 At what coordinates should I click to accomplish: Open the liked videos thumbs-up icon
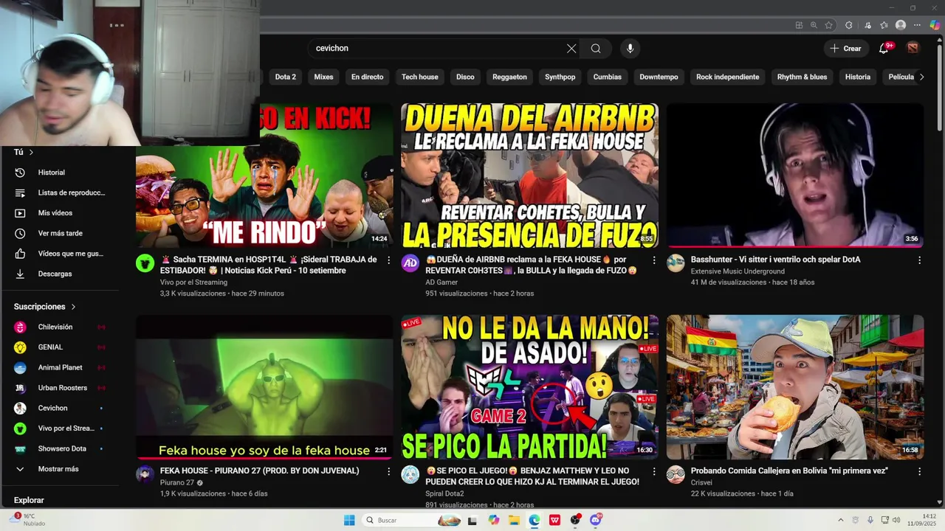click(20, 254)
